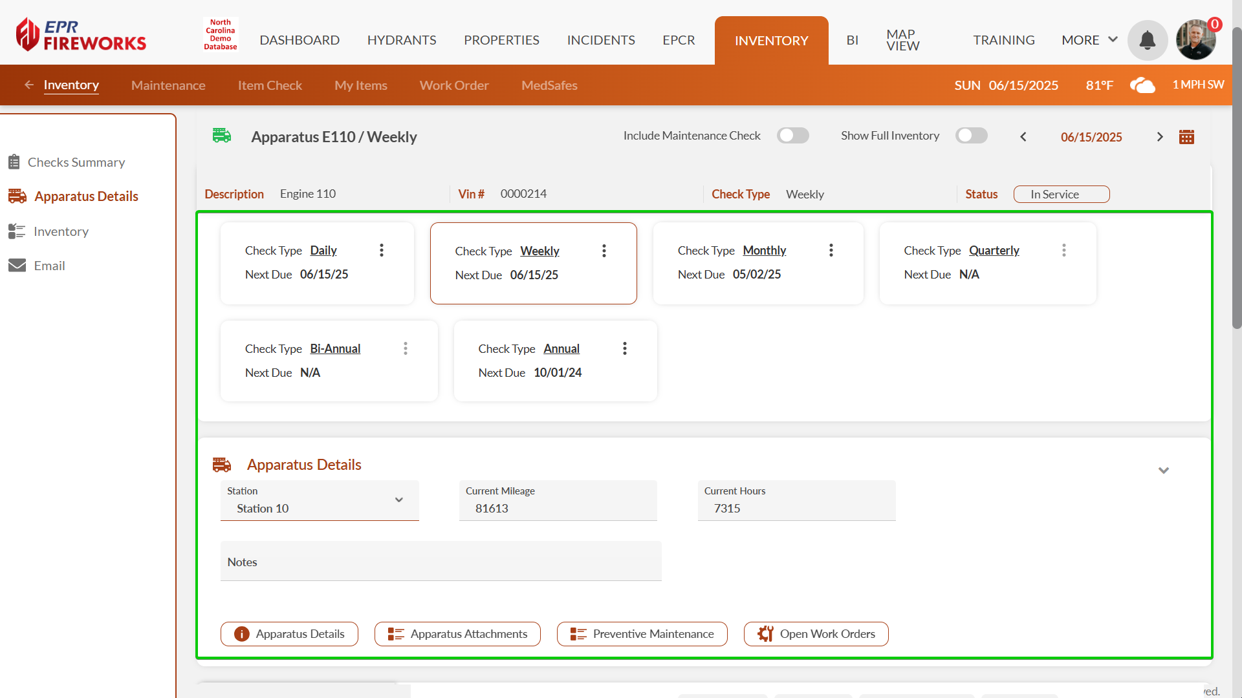Open Annual check three-dot menu
Screen dimensions: 1242x698
pyautogui.click(x=625, y=348)
